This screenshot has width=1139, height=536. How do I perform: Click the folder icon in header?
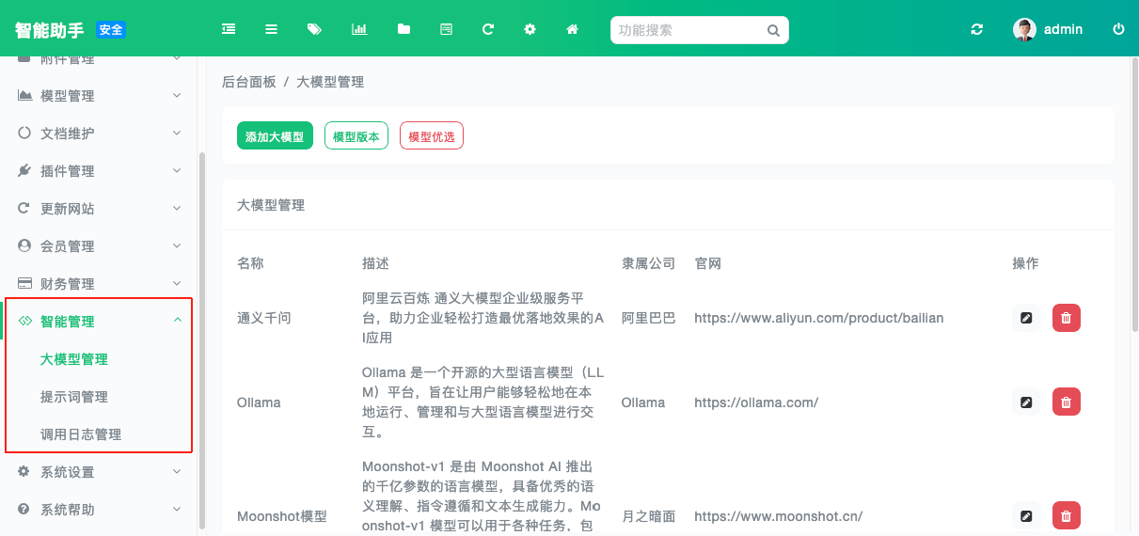(x=403, y=29)
